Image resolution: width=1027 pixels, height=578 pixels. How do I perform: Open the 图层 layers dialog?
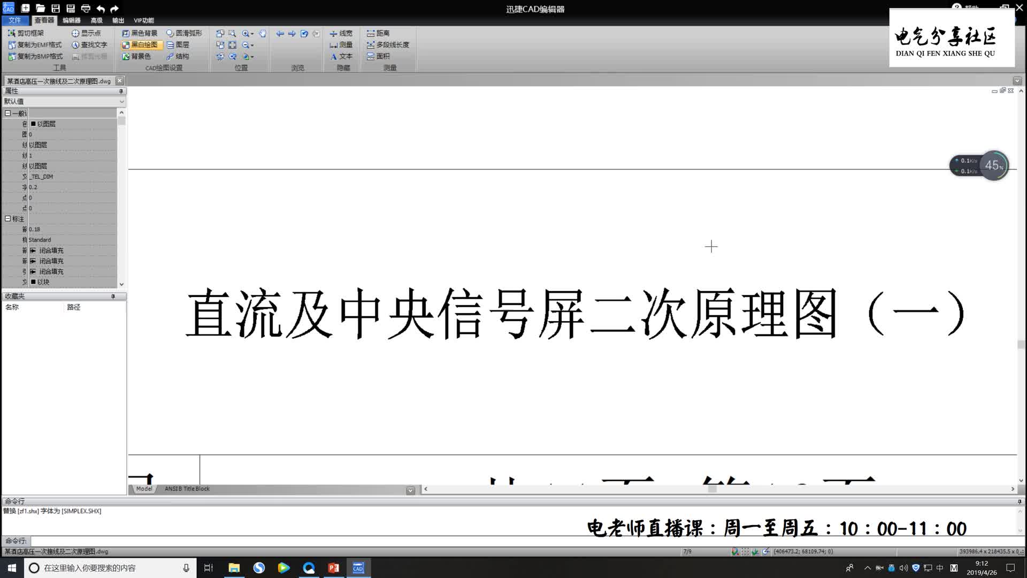click(178, 45)
